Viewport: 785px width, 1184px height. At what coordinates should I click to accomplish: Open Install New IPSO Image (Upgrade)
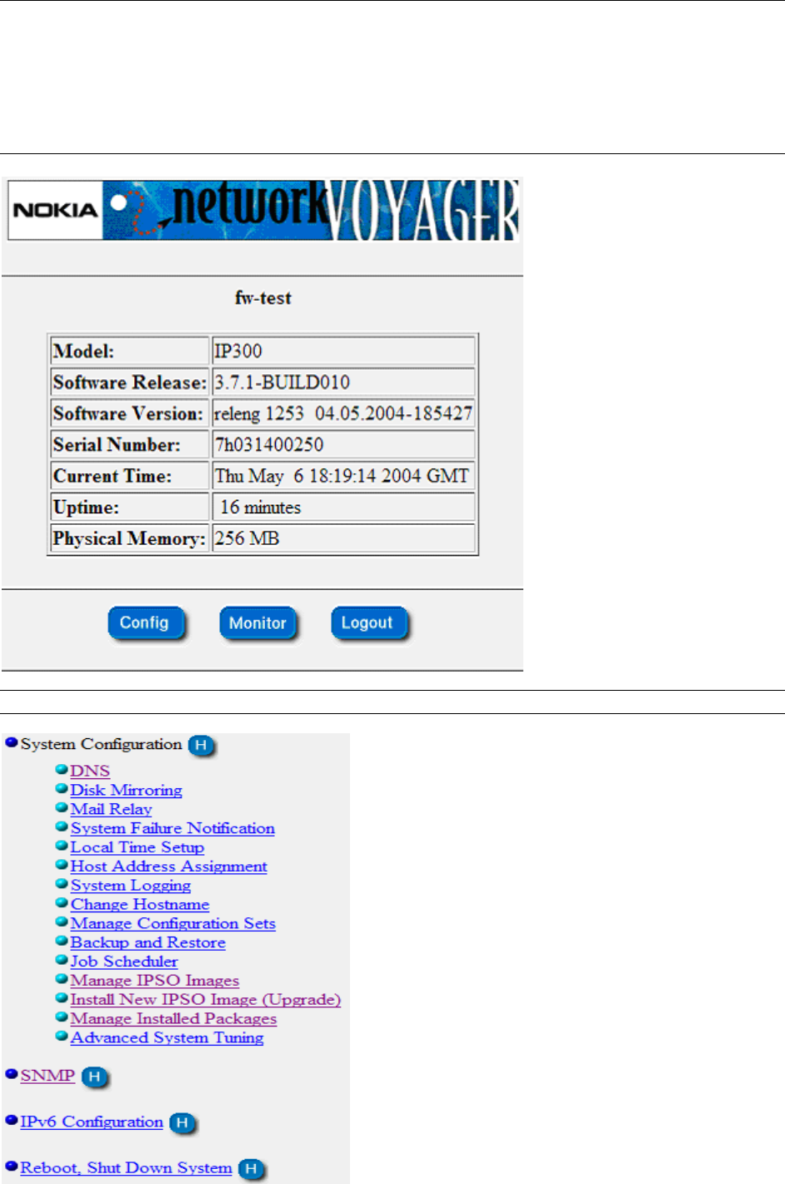pyautogui.click(x=206, y=1000)
